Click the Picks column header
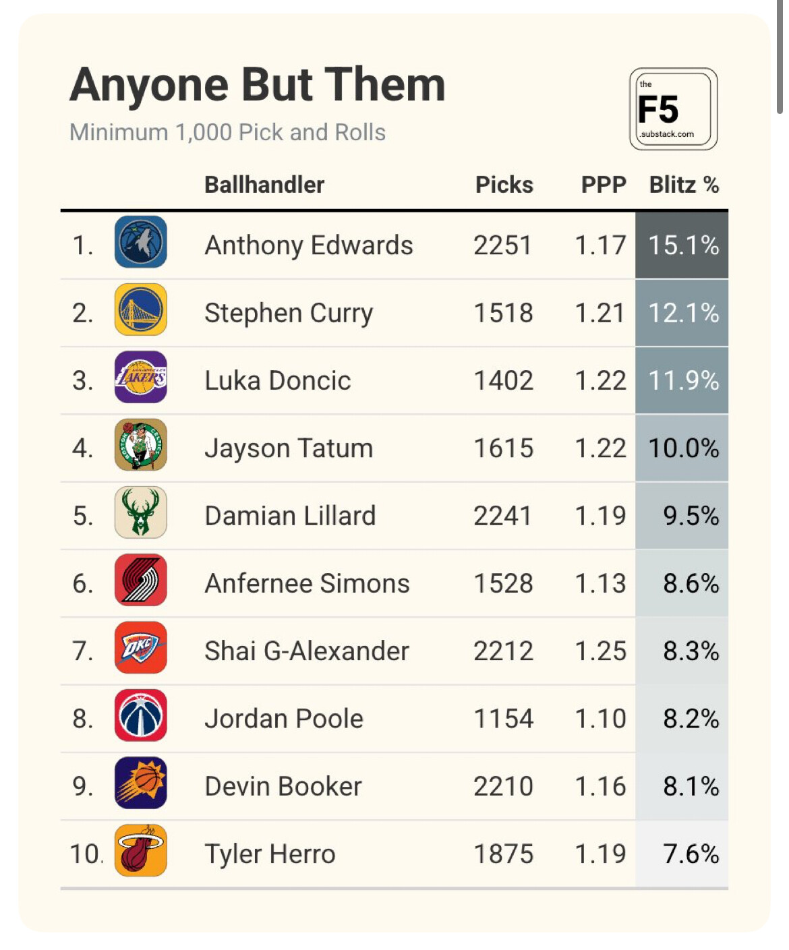Screen dimensions: 789x950 click(x=504, y=185)
